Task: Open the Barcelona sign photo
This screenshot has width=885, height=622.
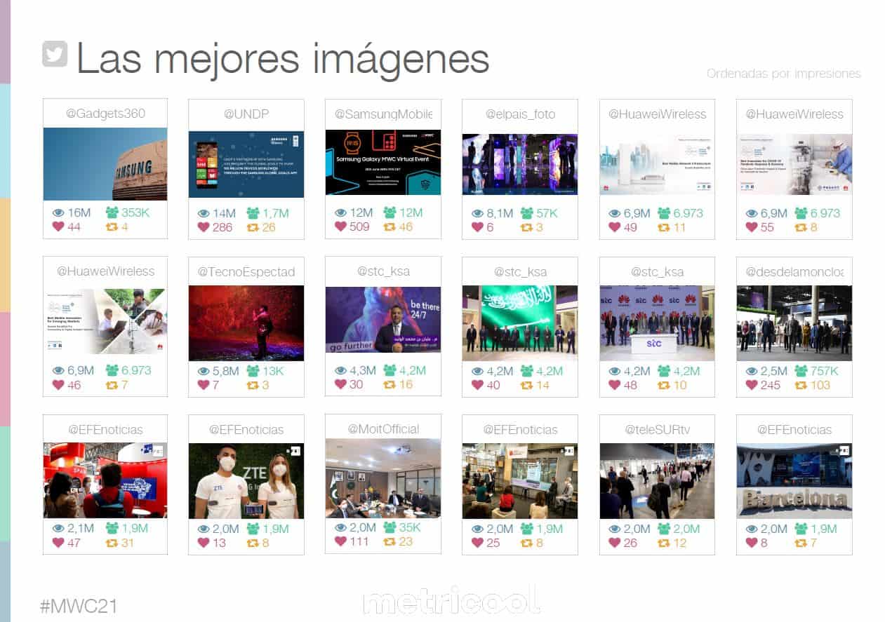Action: 794,480
